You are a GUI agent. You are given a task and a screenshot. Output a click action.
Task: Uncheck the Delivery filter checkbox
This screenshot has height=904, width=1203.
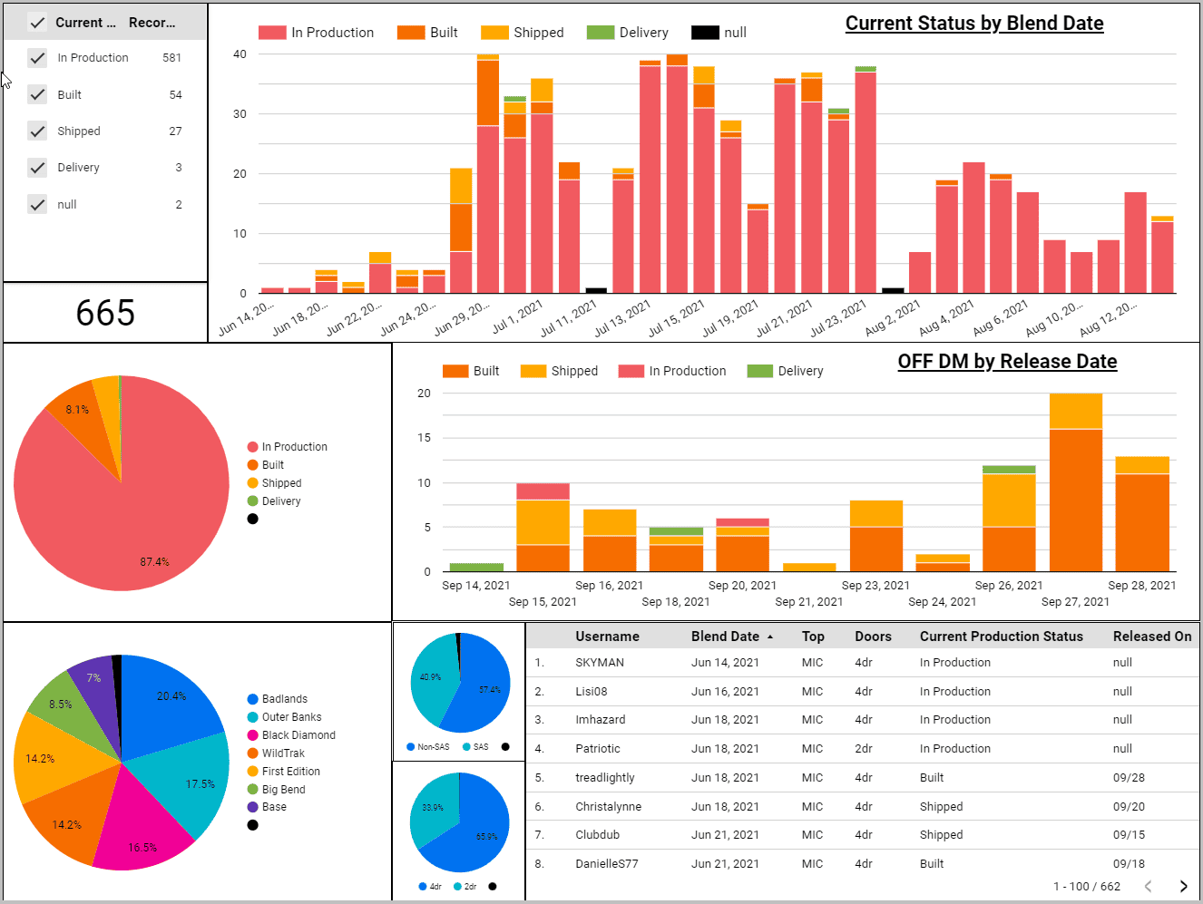coord(37,168)
